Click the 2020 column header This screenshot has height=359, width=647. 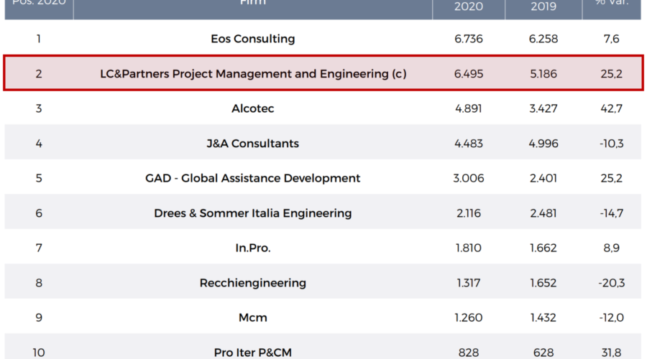tap(468, 6)
